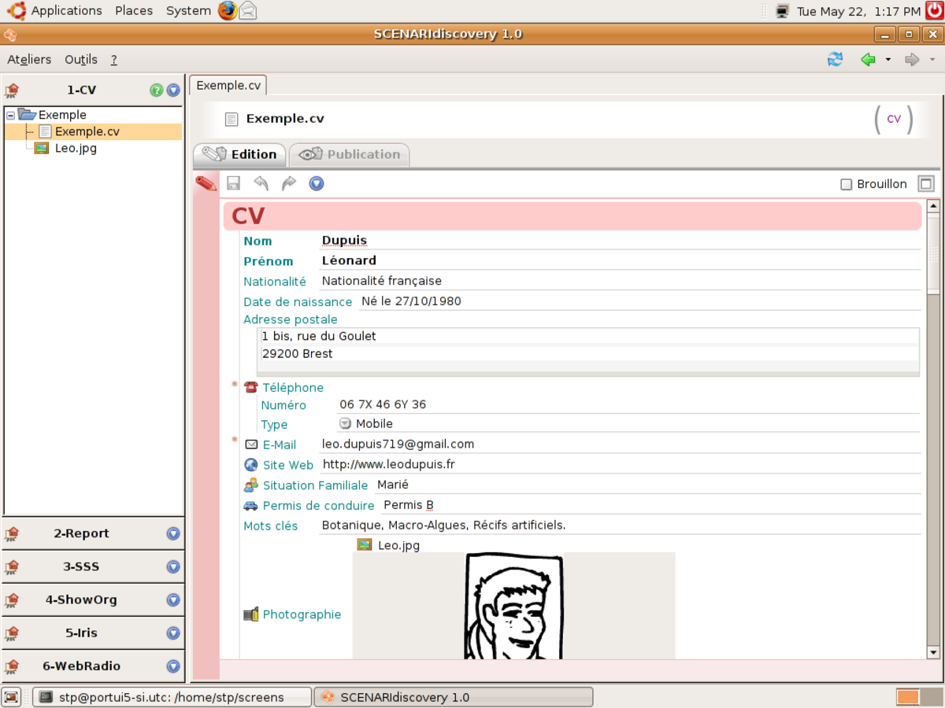Enable the Brouillon checkbox
Viewport: 945px width, 708px height.
[x=847, y=184]
